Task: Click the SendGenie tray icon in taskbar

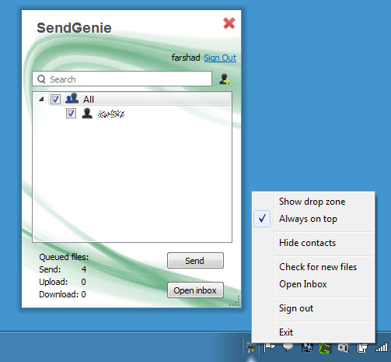Action: coord(250,348)
